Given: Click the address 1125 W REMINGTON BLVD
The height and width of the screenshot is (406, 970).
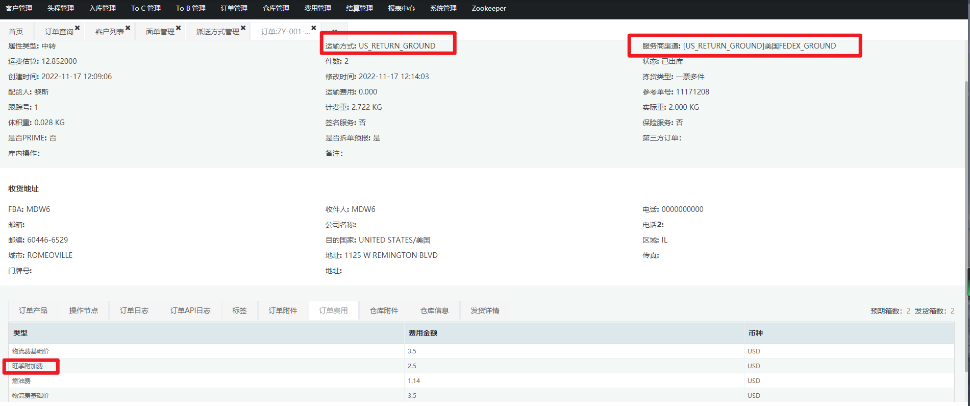Looking at the screenshot, I should tap(391, 255).
